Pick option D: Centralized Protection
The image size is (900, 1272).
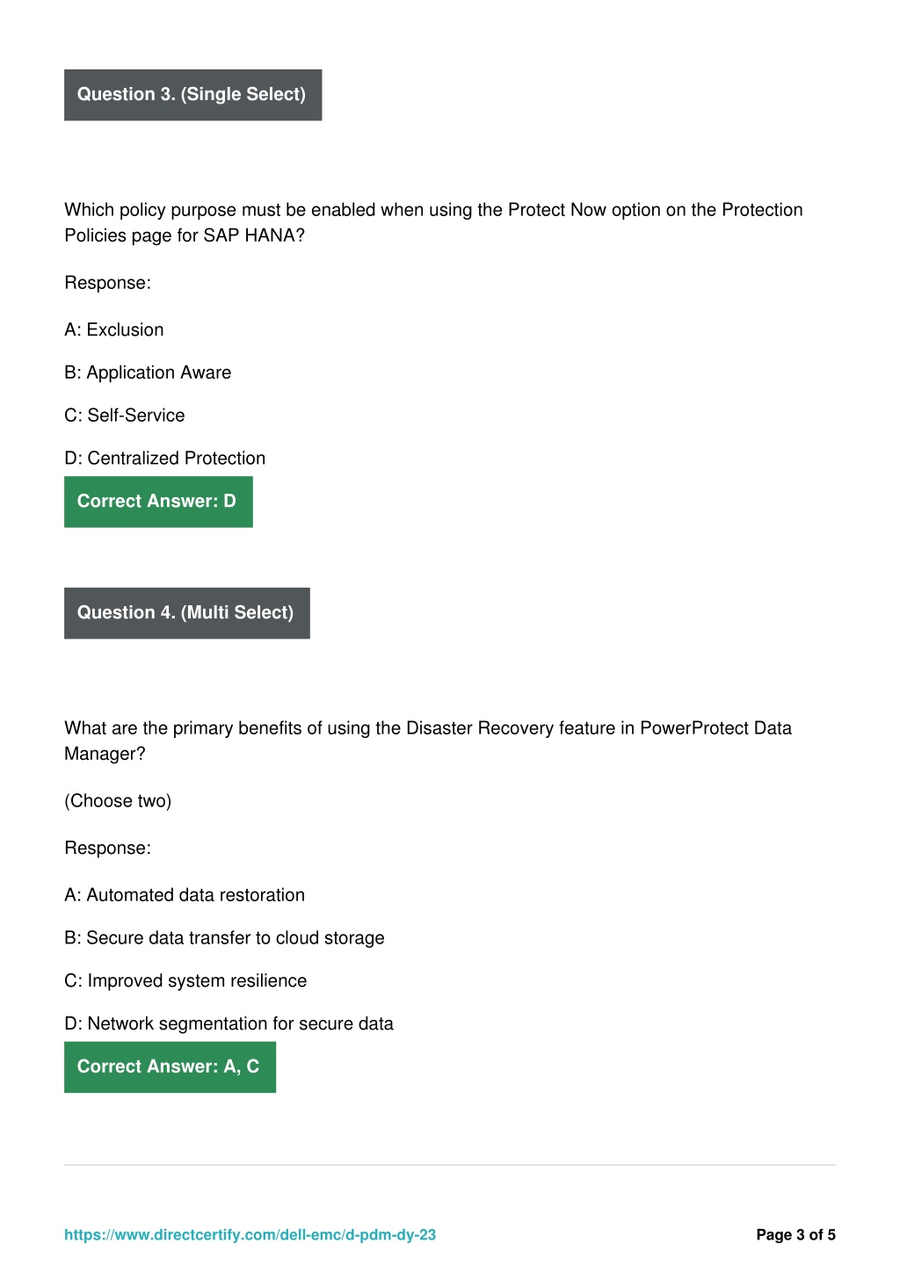point(165,458)
